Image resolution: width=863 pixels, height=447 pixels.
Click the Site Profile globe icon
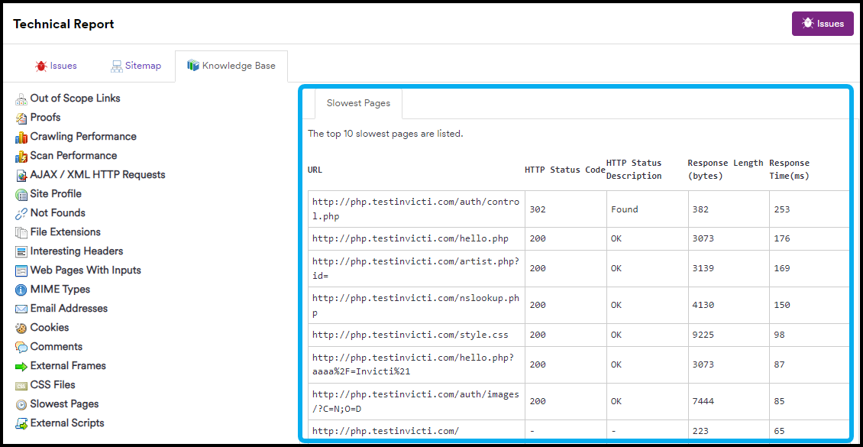pos(21,194)
